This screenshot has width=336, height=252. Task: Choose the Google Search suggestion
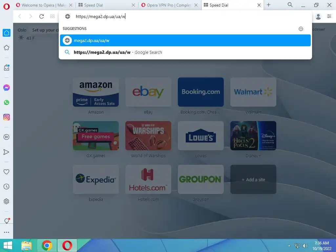pyautogui.click(x=185, y=52)
